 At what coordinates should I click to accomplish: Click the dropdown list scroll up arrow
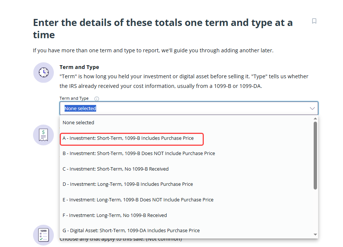tap(315, 118)
